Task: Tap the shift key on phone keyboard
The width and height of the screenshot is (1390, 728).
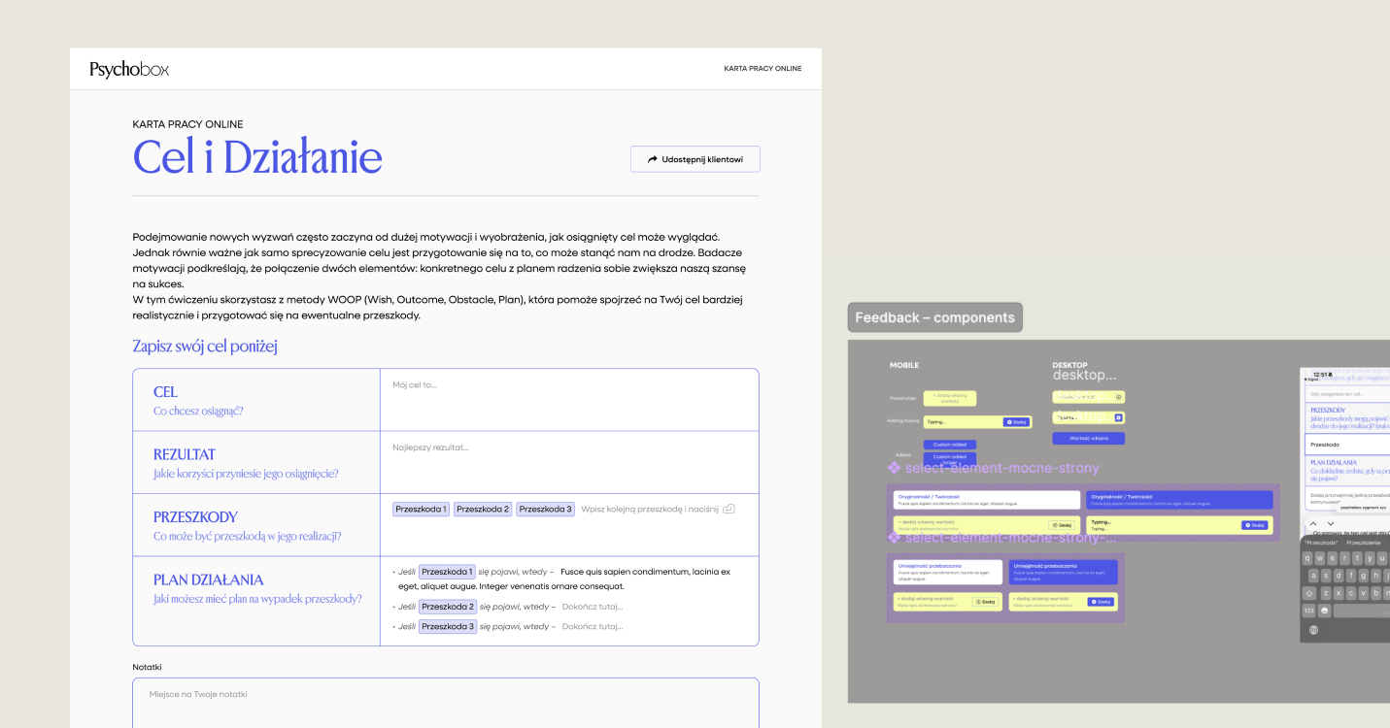Action: pyautogui.click(x=1309, y=593)
